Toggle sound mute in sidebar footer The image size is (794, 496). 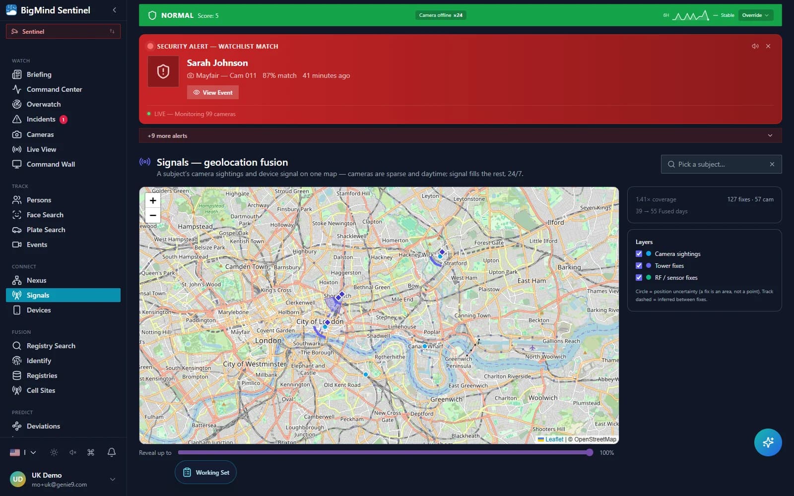coord(72,452)
